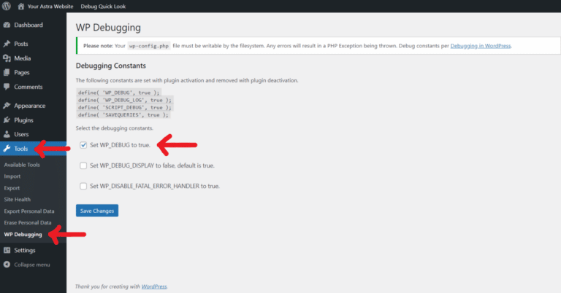Open Export Personal Data submenu item
This screenshot has width=561, height=293.
29,211
